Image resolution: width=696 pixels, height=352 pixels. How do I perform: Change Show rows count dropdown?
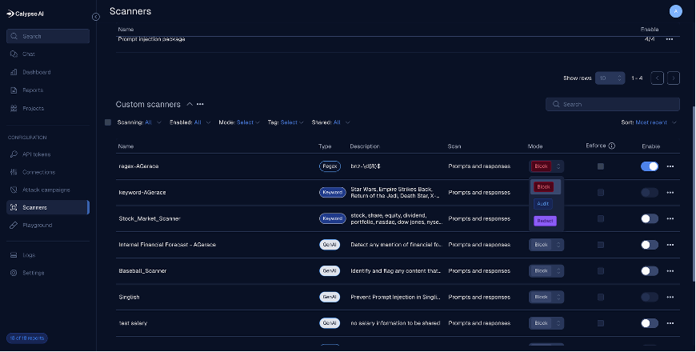tap(610, 78)
